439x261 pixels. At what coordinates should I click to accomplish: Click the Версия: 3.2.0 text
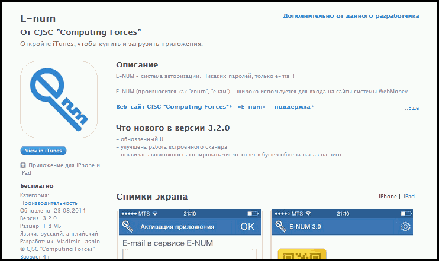pyautogui.click(x=38, y=218)
